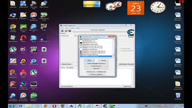Select audiodg.exe process entry

tap(96, 49)
